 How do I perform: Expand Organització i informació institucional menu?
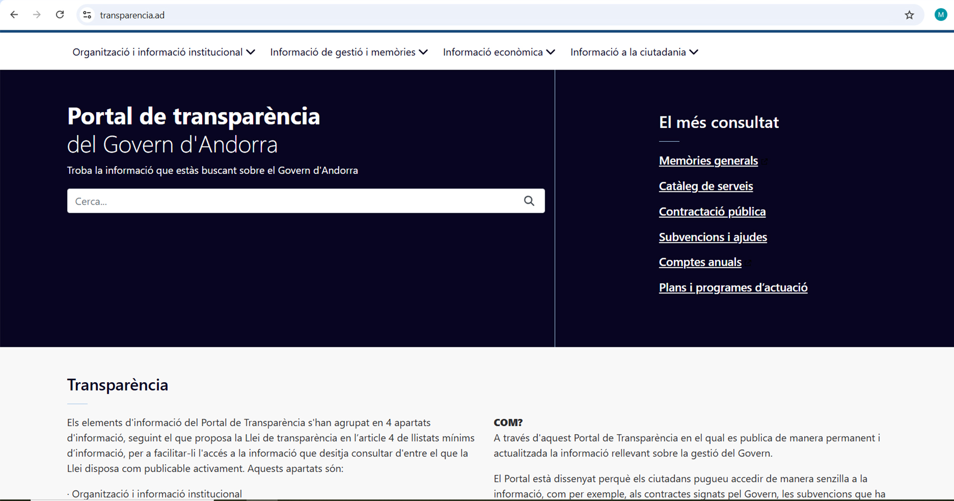(163, 52)
